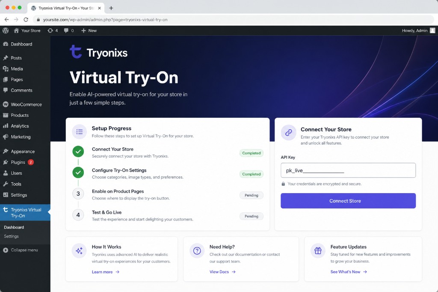Screen dimensions: 438x292
Task: Open the WooCommerce menu item
Action: [25, 104]
